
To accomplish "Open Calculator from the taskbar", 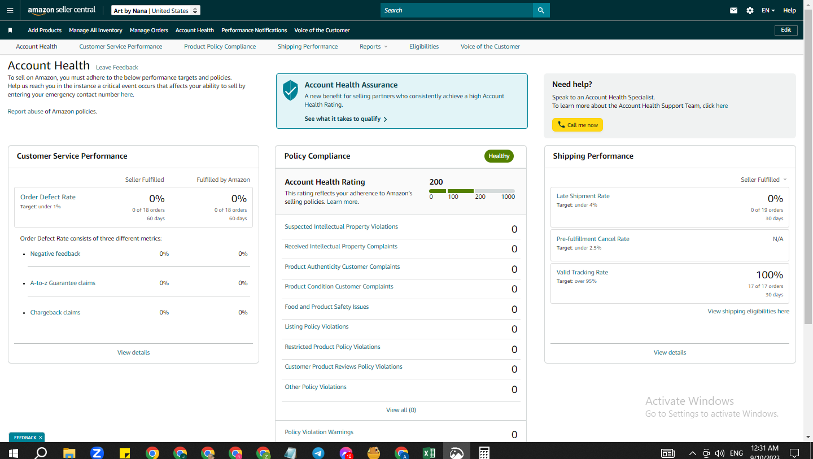I will [484, 453].
